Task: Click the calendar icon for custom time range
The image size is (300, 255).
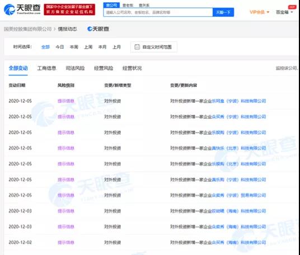Action: click(x=137, y=47)
